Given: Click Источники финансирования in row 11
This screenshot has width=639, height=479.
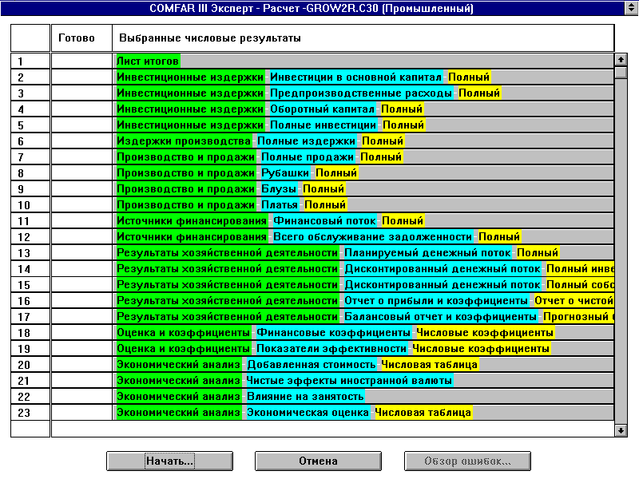Looking at the screenshot, I should [x=192, y=221].
